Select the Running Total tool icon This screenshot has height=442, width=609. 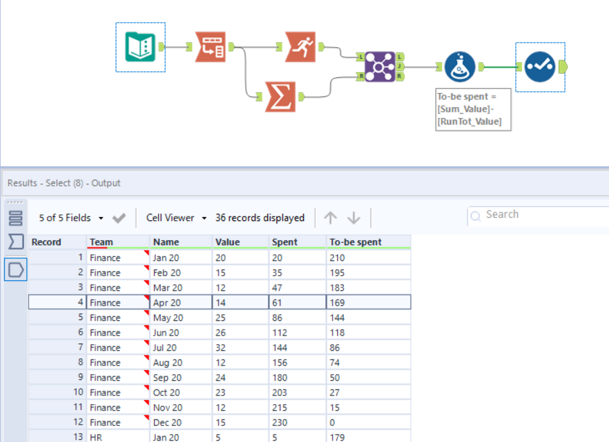301,47
